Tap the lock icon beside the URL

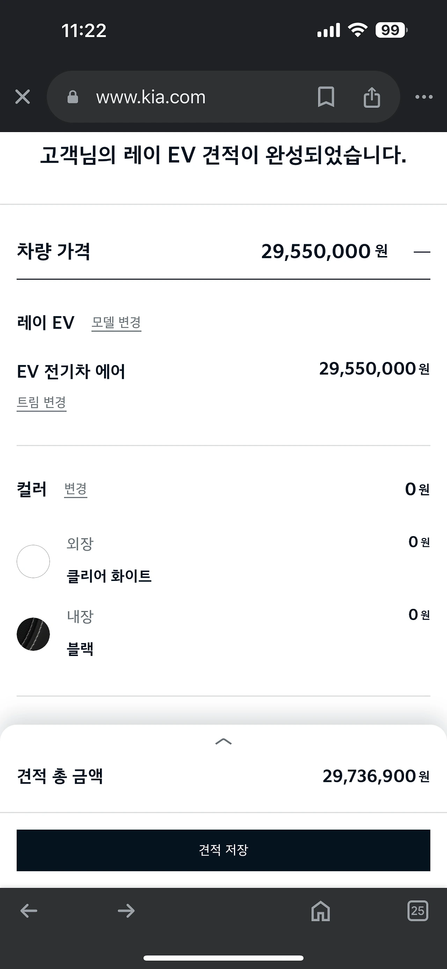[73, 97]
